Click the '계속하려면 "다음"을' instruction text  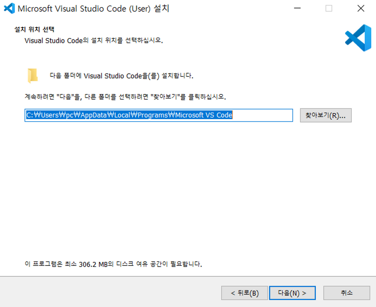point(125,97)
